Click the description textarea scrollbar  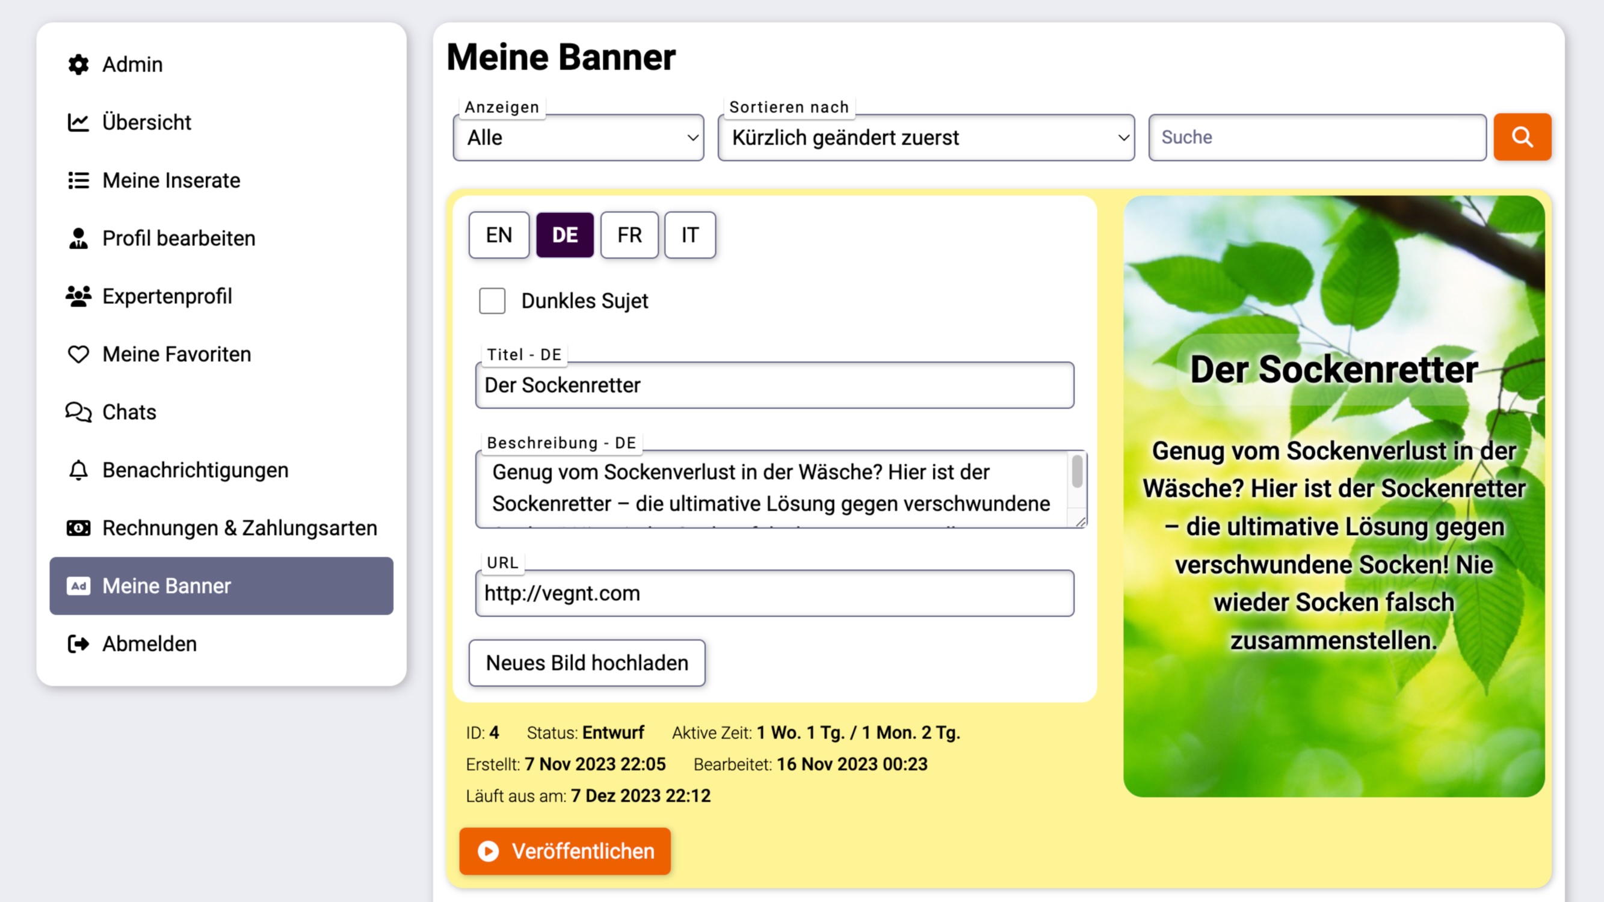pos(1076,473)
